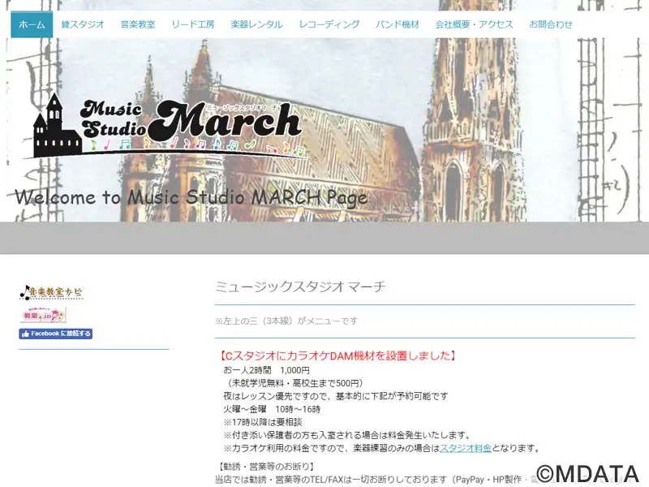Open the ホーム navigation tab
This screenshot has height=487, width=649.
[32, 24]
